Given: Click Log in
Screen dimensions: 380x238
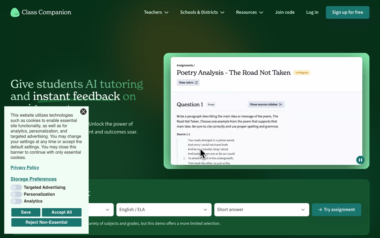Looking at the screenshot, I should click(312, 12).
